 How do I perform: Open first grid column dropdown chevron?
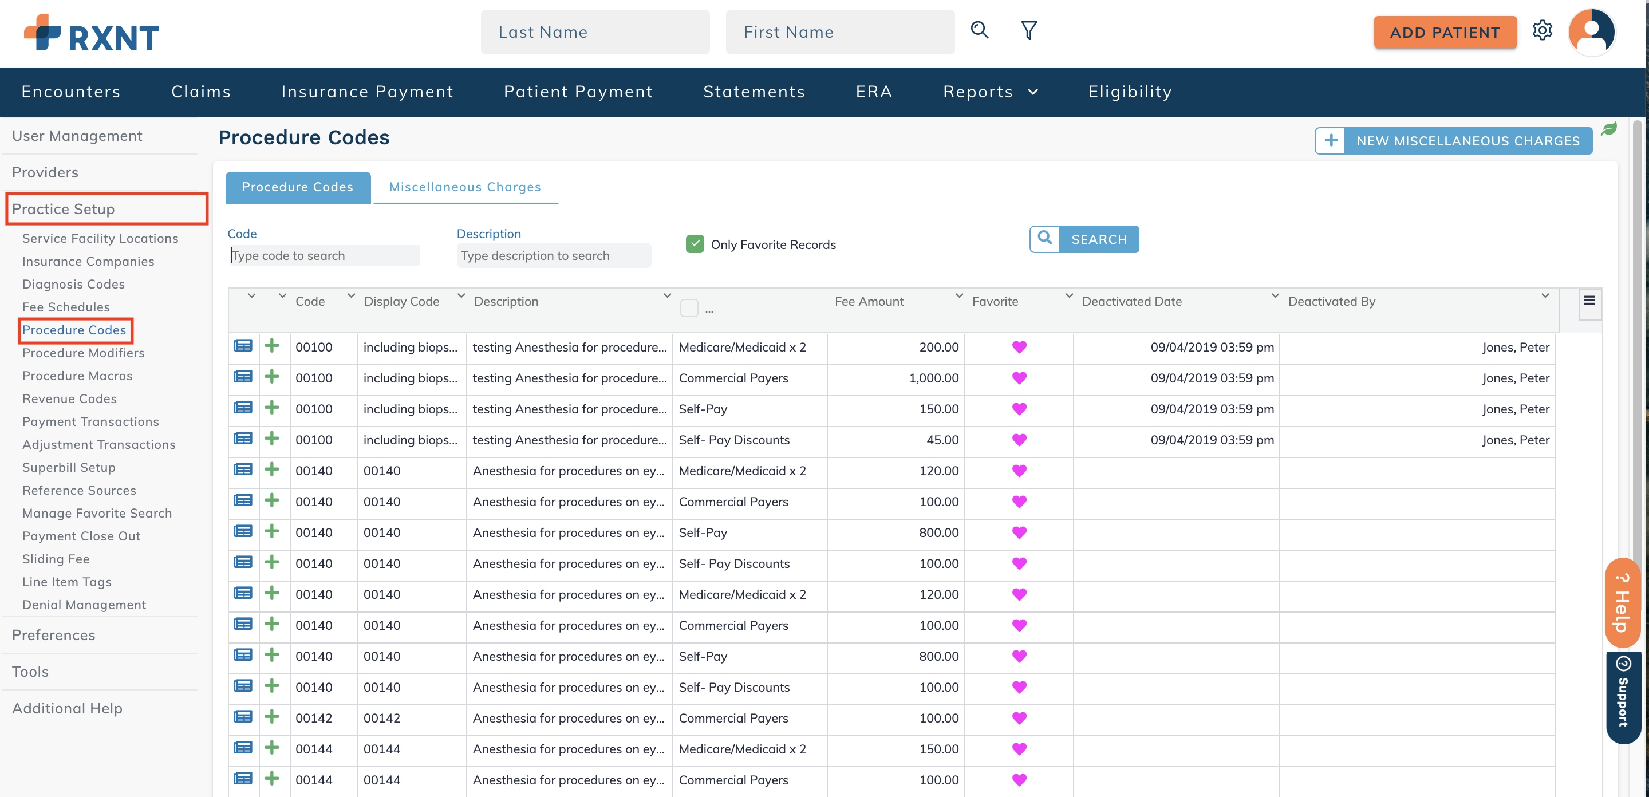(251, 296)
